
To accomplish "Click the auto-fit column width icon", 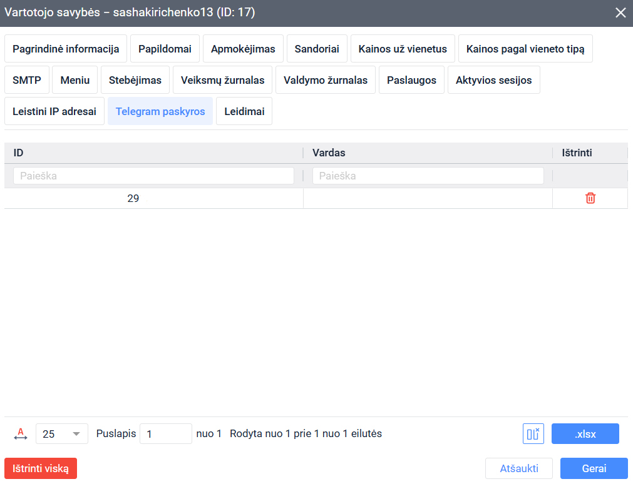I will pyautogui.click(x=21, y=434).
